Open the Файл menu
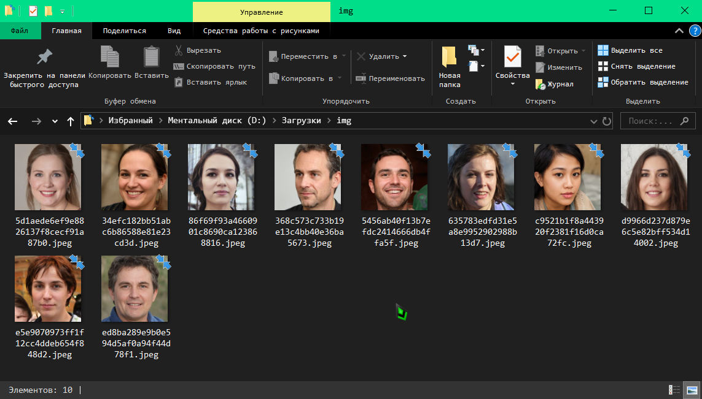 pos(19,31)
